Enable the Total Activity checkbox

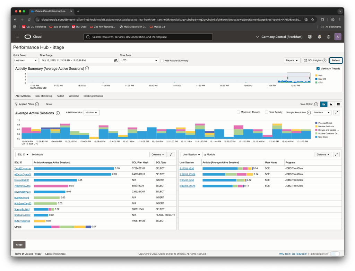[x=267, y=112]
